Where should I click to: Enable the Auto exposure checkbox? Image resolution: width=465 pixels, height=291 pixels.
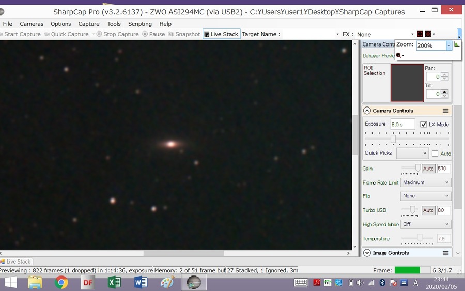(435, 154)
